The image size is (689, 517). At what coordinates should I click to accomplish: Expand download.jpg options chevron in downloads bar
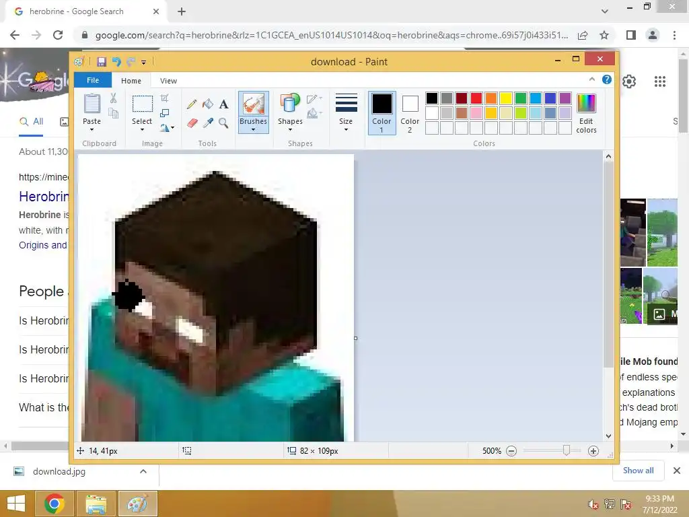pos(143,471)
